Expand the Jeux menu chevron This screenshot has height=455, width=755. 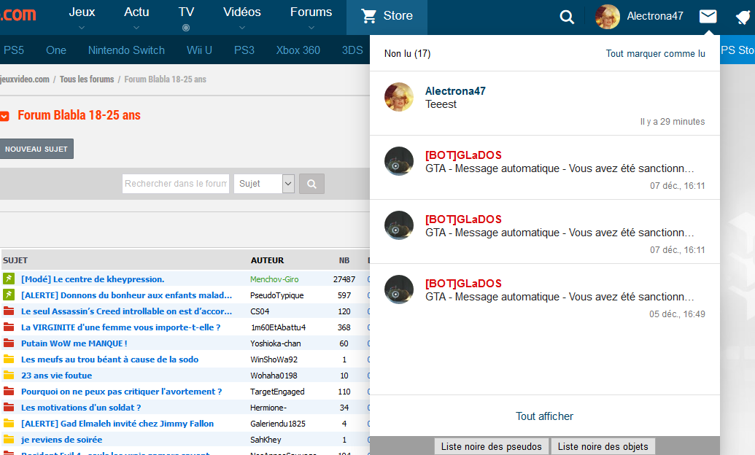(82, 28)
